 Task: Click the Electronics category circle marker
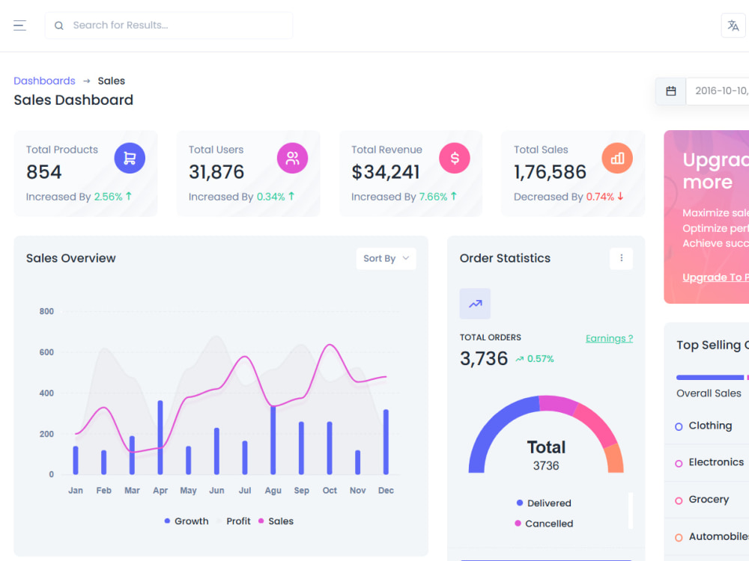tap(679, 463)
